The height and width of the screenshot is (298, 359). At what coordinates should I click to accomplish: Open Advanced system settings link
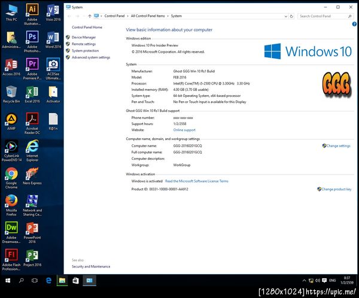(x=91, y=57)
